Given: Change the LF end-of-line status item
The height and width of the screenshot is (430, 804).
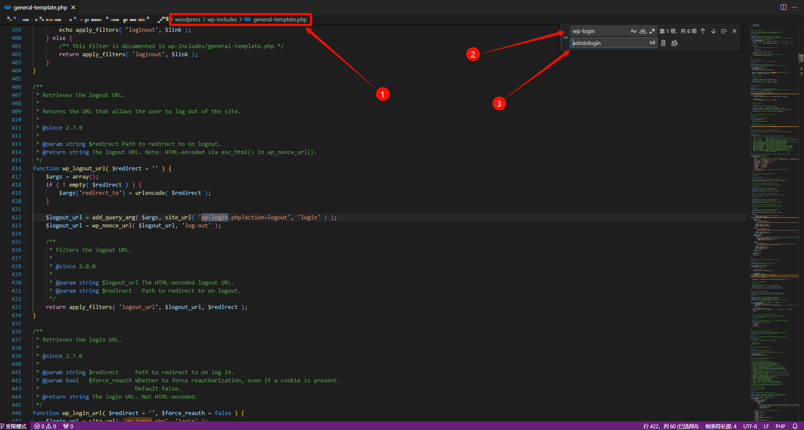Looking at the screenshot, I should [766, 426].
